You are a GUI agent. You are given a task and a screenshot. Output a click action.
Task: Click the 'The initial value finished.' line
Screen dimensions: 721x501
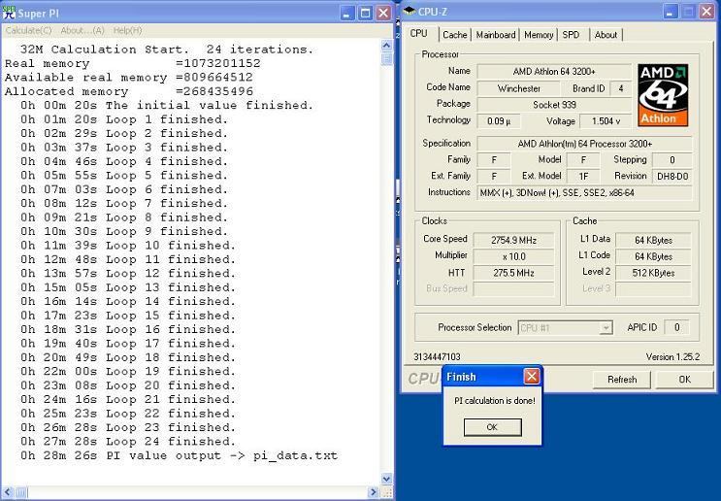[167, 105]
